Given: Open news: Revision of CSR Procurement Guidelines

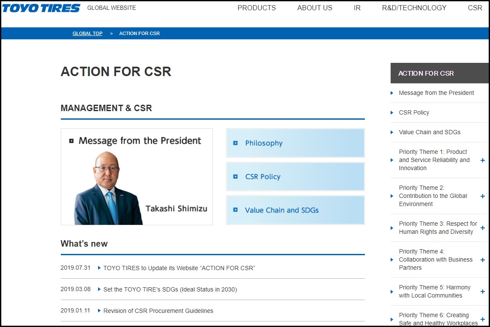Looking at the screenshot, I should [x=158, y=311].
